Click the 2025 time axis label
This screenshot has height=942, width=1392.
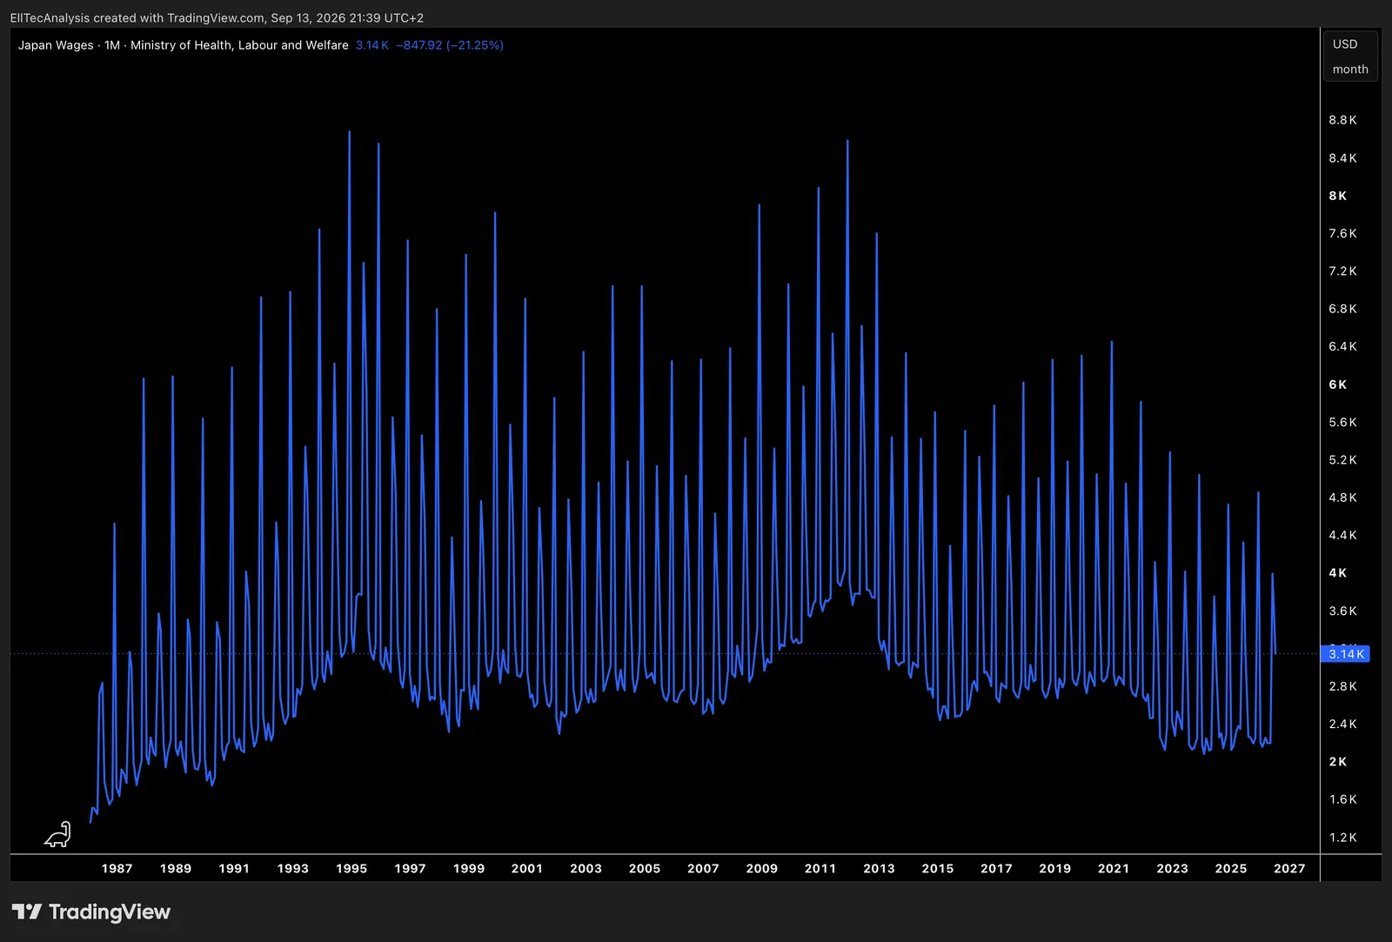[1231, 869]
